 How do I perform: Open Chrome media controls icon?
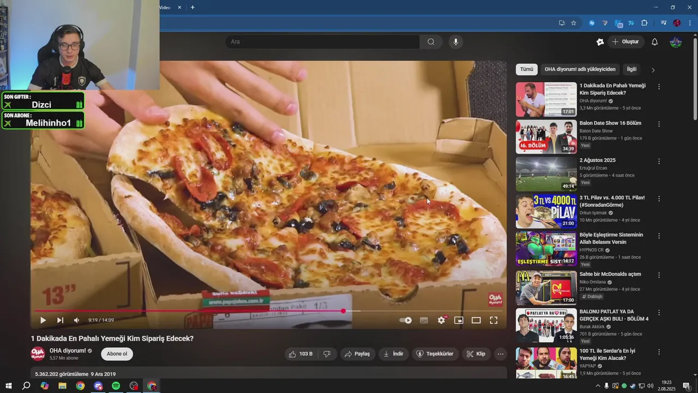[x=664, y=23]
